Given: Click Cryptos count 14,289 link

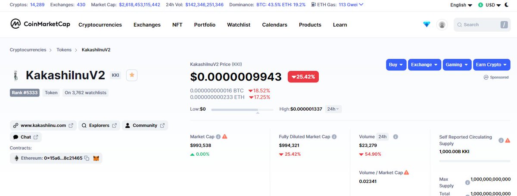Looking at the screenshot, I should 37,5.
